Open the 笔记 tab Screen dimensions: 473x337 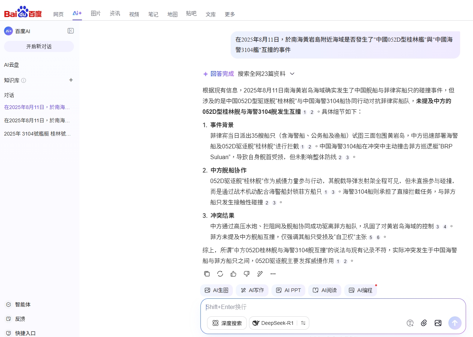[x=153, y=14]
